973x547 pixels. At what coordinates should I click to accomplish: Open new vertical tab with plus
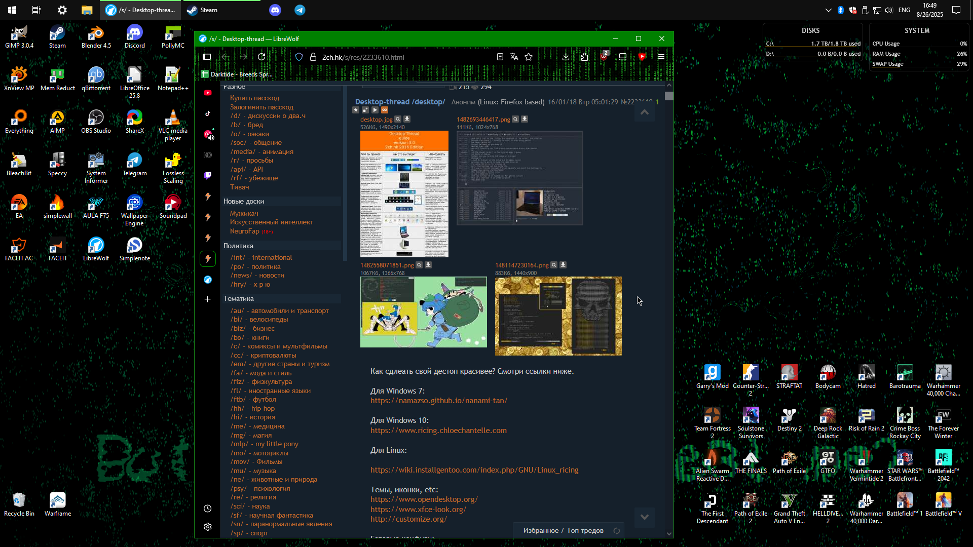[x=207, y=299]
